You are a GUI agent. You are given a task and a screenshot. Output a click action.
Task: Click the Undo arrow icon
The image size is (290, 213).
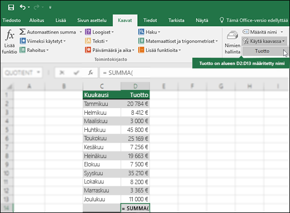(23, 7)
